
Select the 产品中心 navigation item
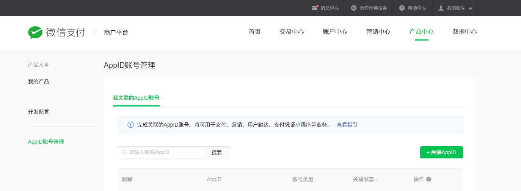click(x=422, y=32)
